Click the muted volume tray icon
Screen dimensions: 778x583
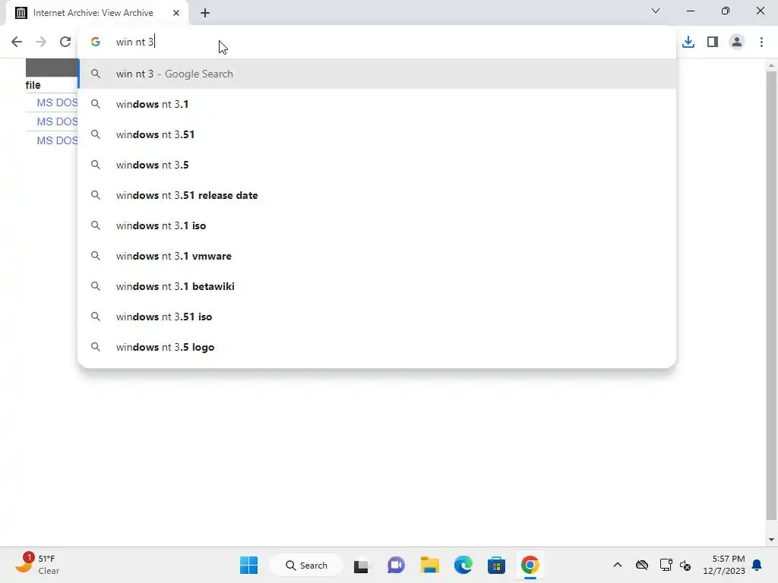tap(685, 565)
